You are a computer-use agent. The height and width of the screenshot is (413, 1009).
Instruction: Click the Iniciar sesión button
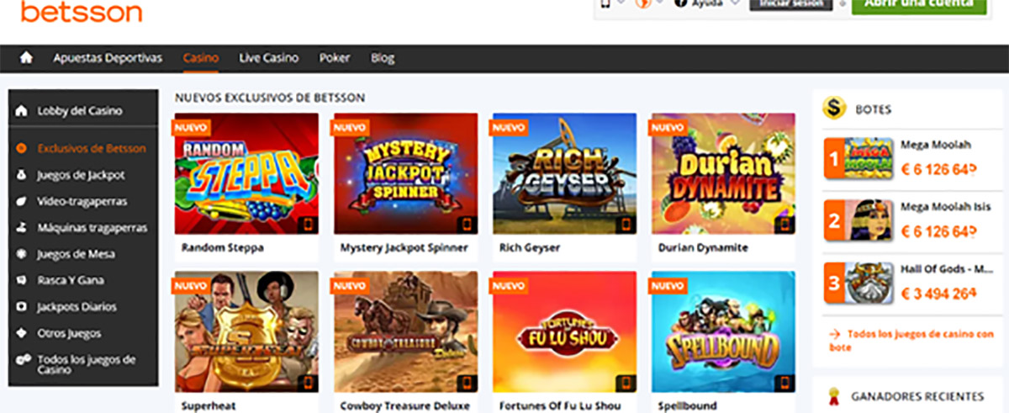click(x=790, y=4)
